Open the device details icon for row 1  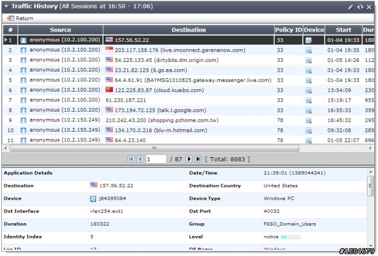click(x=308, y=40)
